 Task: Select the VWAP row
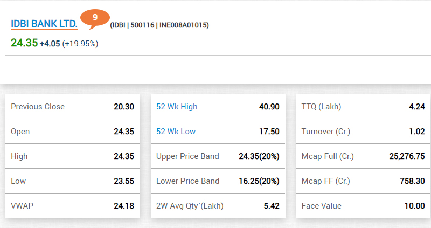point(73,206)
